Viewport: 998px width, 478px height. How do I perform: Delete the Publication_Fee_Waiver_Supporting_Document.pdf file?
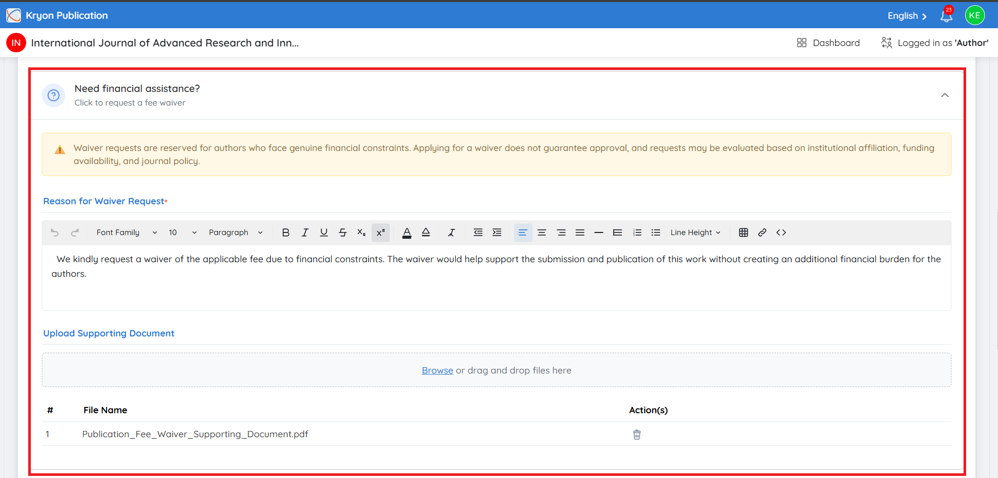point(637,434)
